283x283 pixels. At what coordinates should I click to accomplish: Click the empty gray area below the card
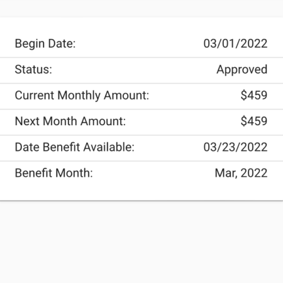pos(141,242)
